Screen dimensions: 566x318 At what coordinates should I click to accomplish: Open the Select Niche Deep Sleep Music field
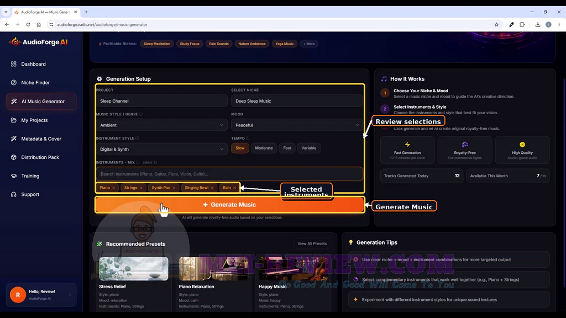(297, 101)
